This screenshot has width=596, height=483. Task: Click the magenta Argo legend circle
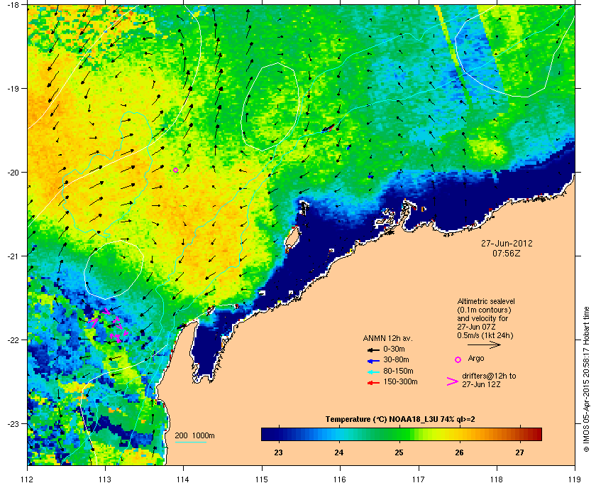coord(458,359)
